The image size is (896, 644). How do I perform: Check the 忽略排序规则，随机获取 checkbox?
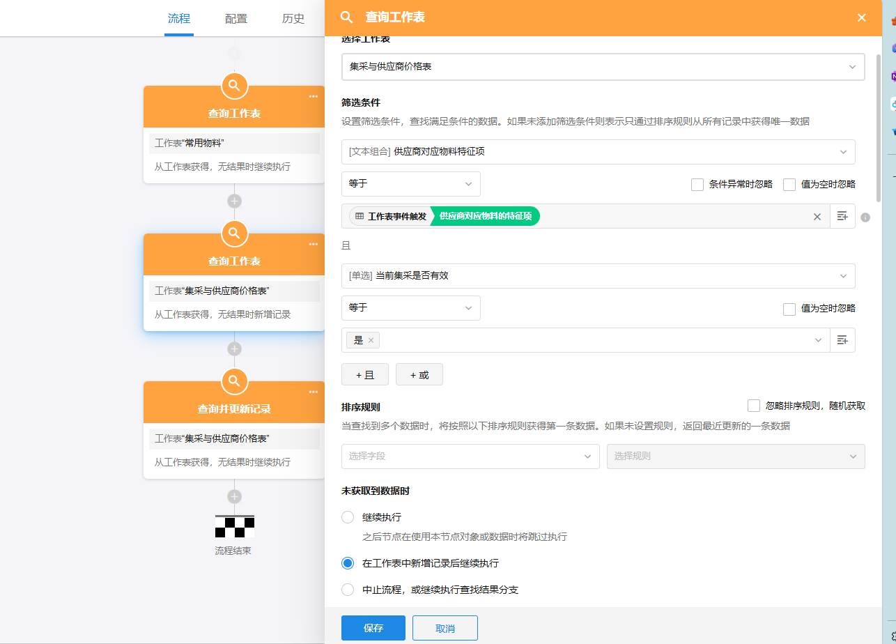[x=753, y=406]
